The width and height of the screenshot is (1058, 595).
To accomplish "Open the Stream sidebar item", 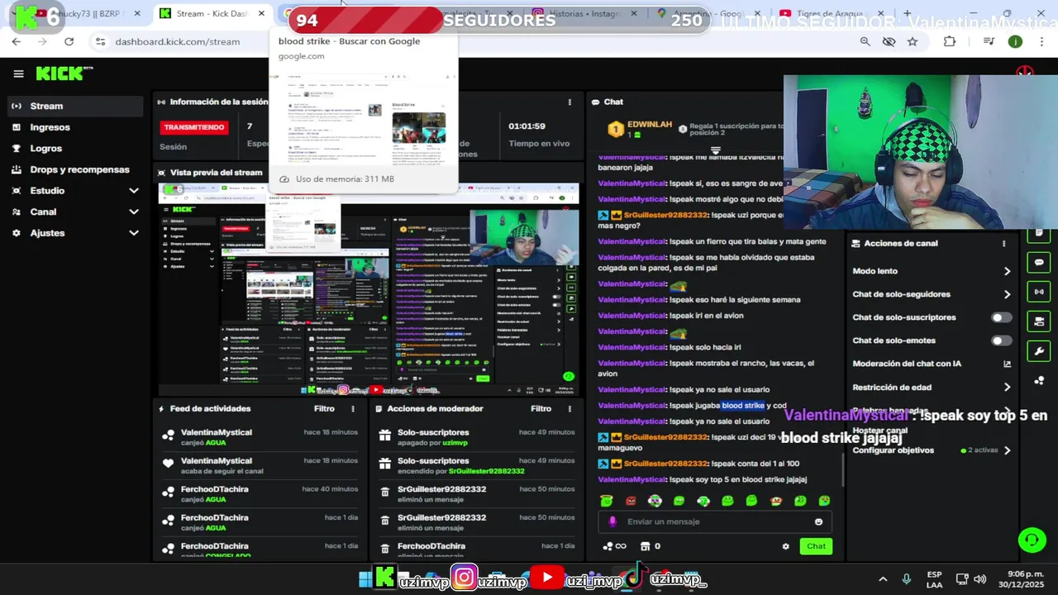I will [x=74, y=106].
